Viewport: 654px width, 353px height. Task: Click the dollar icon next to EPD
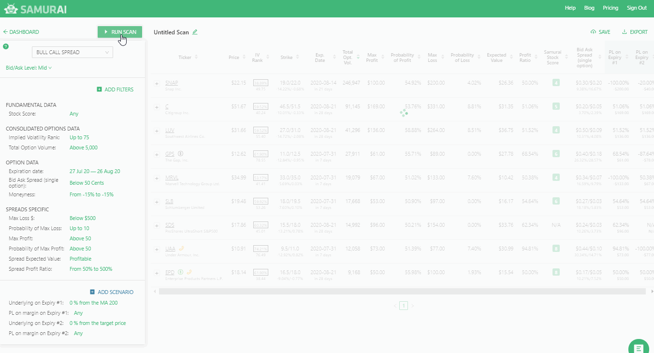click(x=180, y=272)
